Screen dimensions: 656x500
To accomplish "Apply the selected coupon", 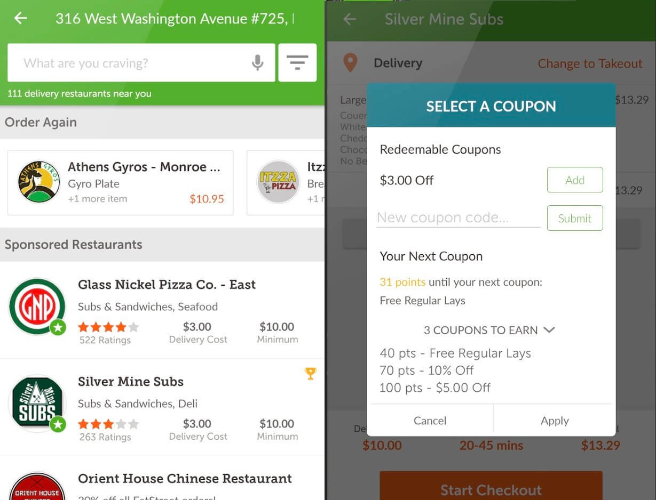I will (555, 421).
